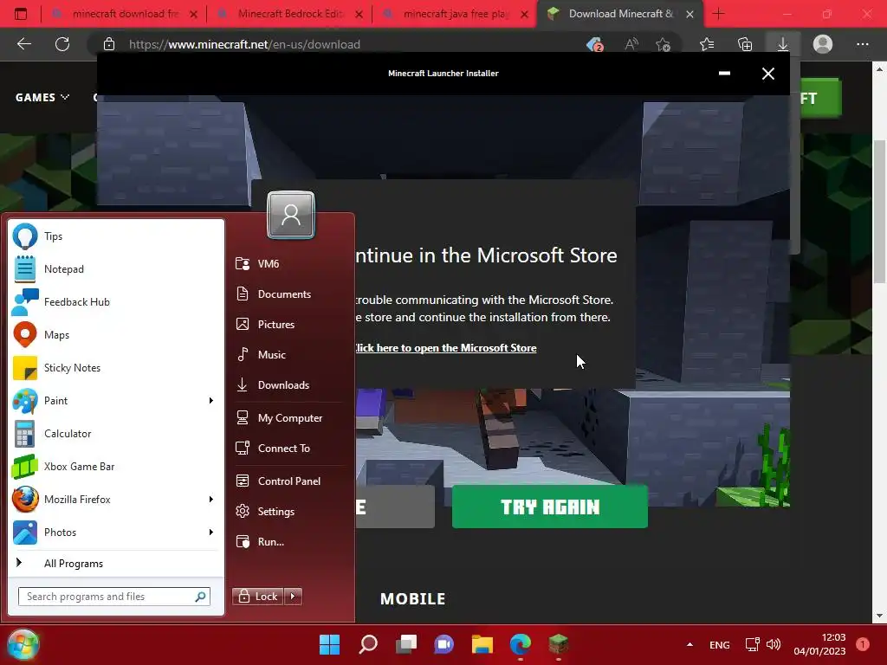Launch Notepad from the Start menu
This screenshot has height=665, width=887.
click(116, 269)
